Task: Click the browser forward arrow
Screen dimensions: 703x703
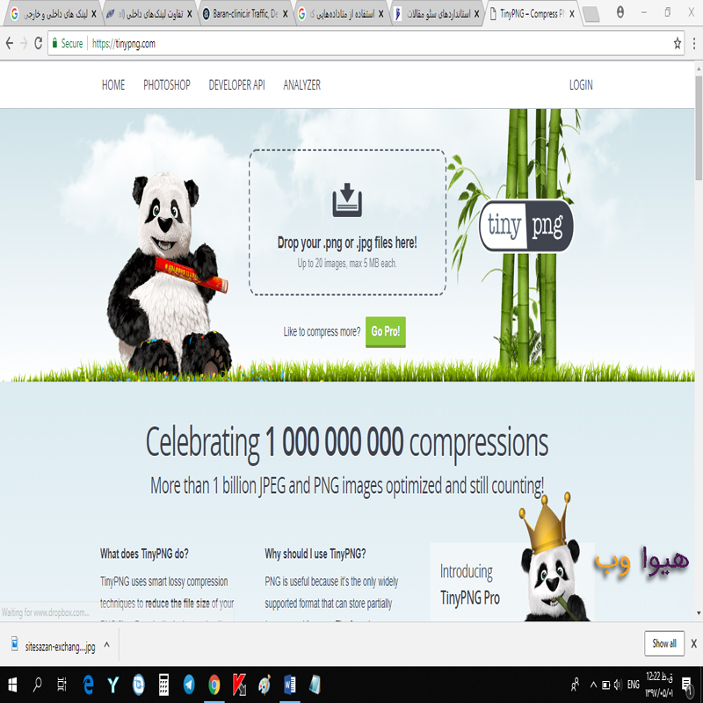Action: pyautogui.click(x=24, y=43)
